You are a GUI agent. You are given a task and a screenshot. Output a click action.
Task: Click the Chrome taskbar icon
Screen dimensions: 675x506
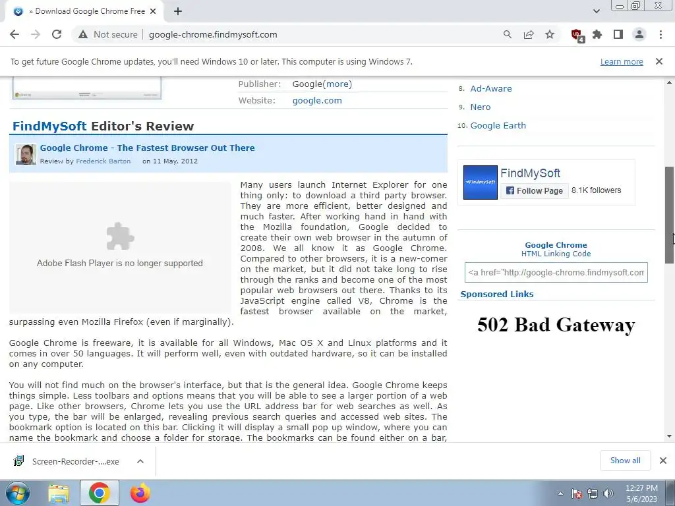point(100,493)
